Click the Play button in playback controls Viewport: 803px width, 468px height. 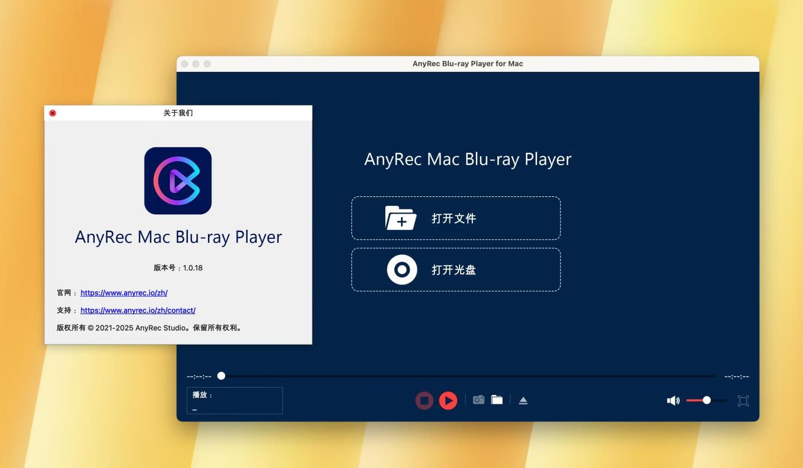coord(448,401)
